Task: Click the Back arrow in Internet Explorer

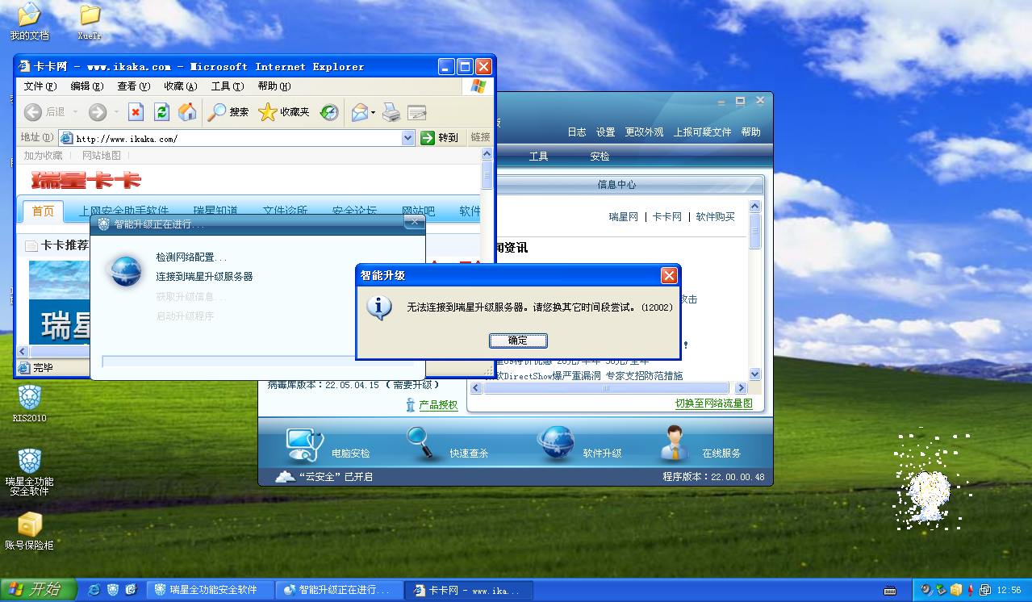Action: [33, 112]
